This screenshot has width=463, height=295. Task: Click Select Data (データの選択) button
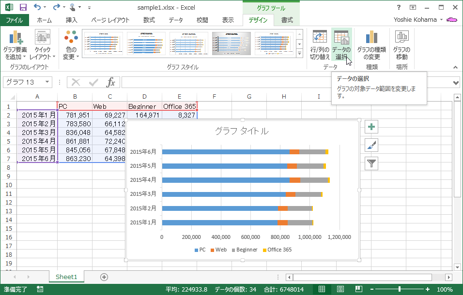pyautogui.click(x=341, y=44)
